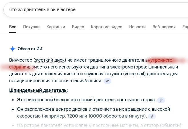
Task: Go to the Новости tab
Action: (137, 27)
